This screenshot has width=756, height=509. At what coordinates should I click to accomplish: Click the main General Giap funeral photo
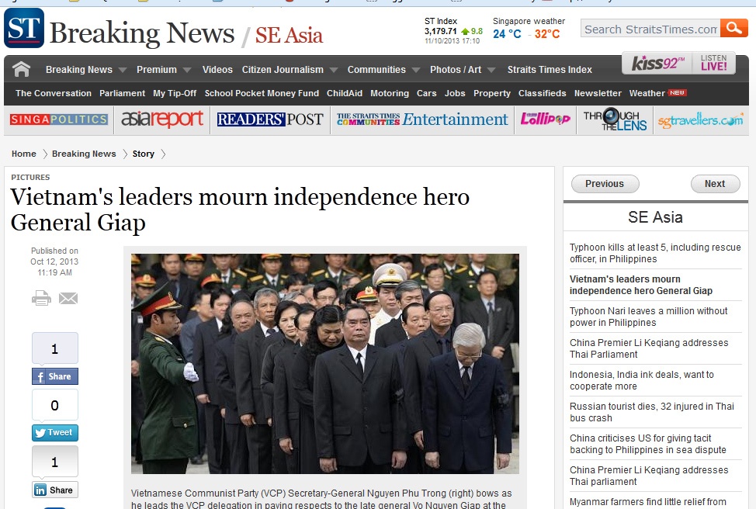(x=325, y=363)
